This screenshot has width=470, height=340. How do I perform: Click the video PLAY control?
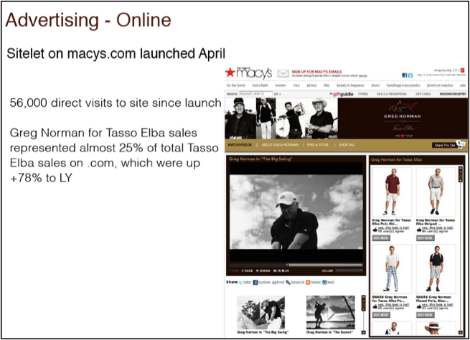(x=235, y=270)
